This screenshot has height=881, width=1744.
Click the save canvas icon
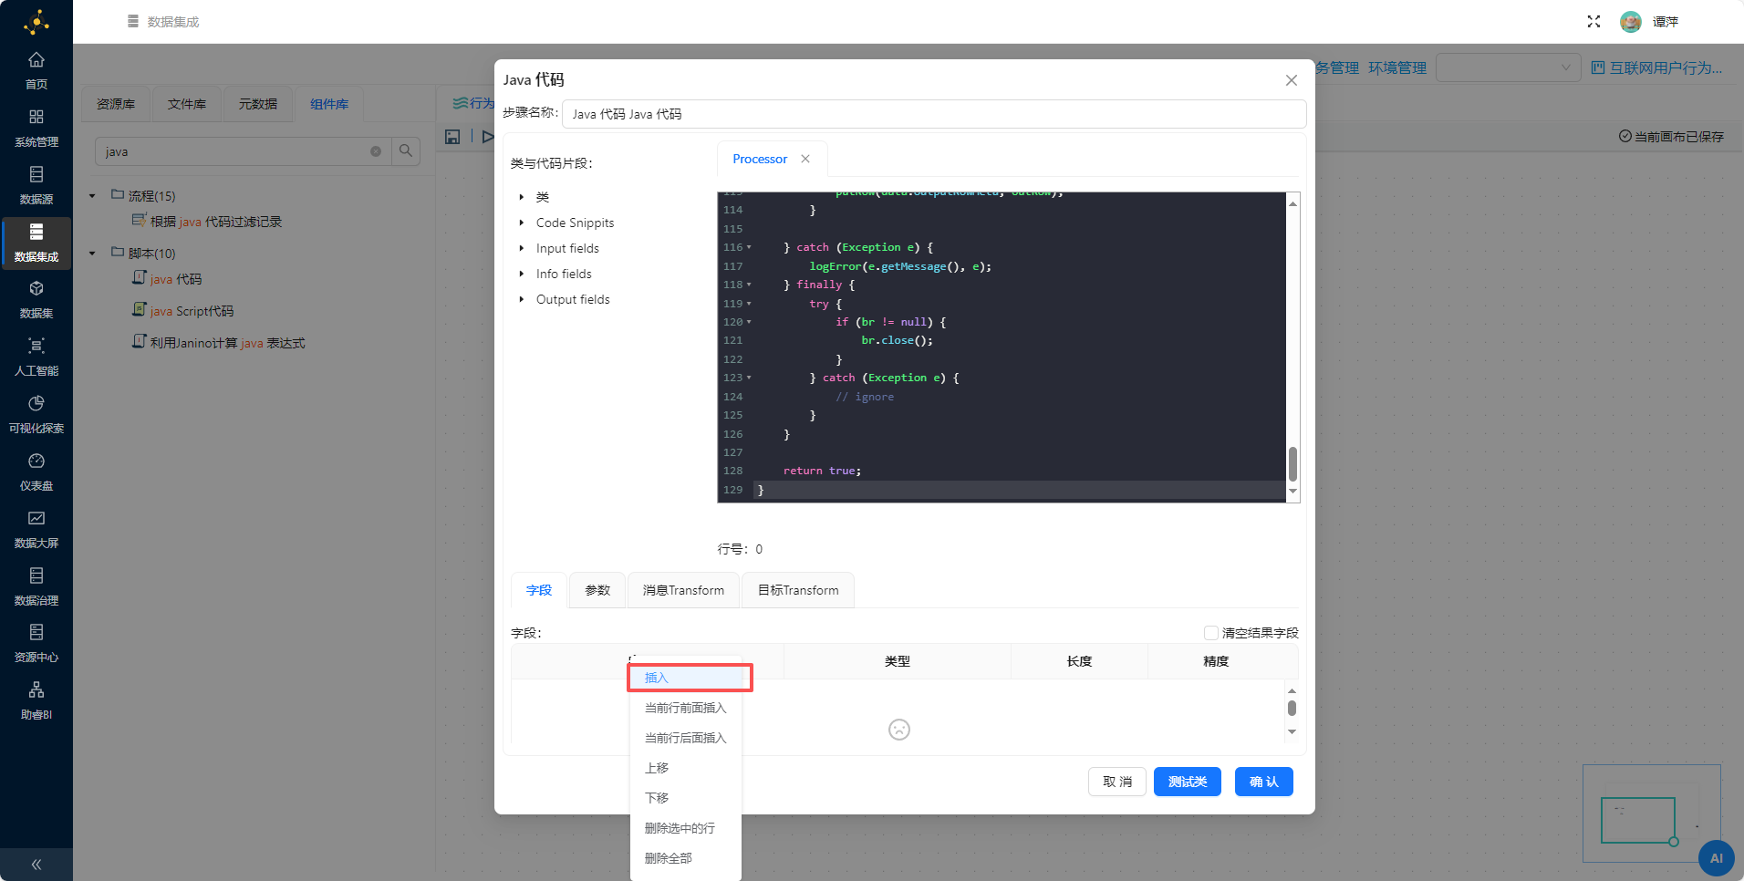pos(452,137)
